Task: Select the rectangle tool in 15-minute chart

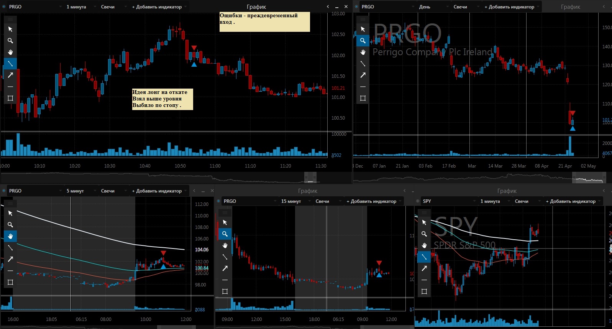Action: pyautogui.click(x=225, y=291)
